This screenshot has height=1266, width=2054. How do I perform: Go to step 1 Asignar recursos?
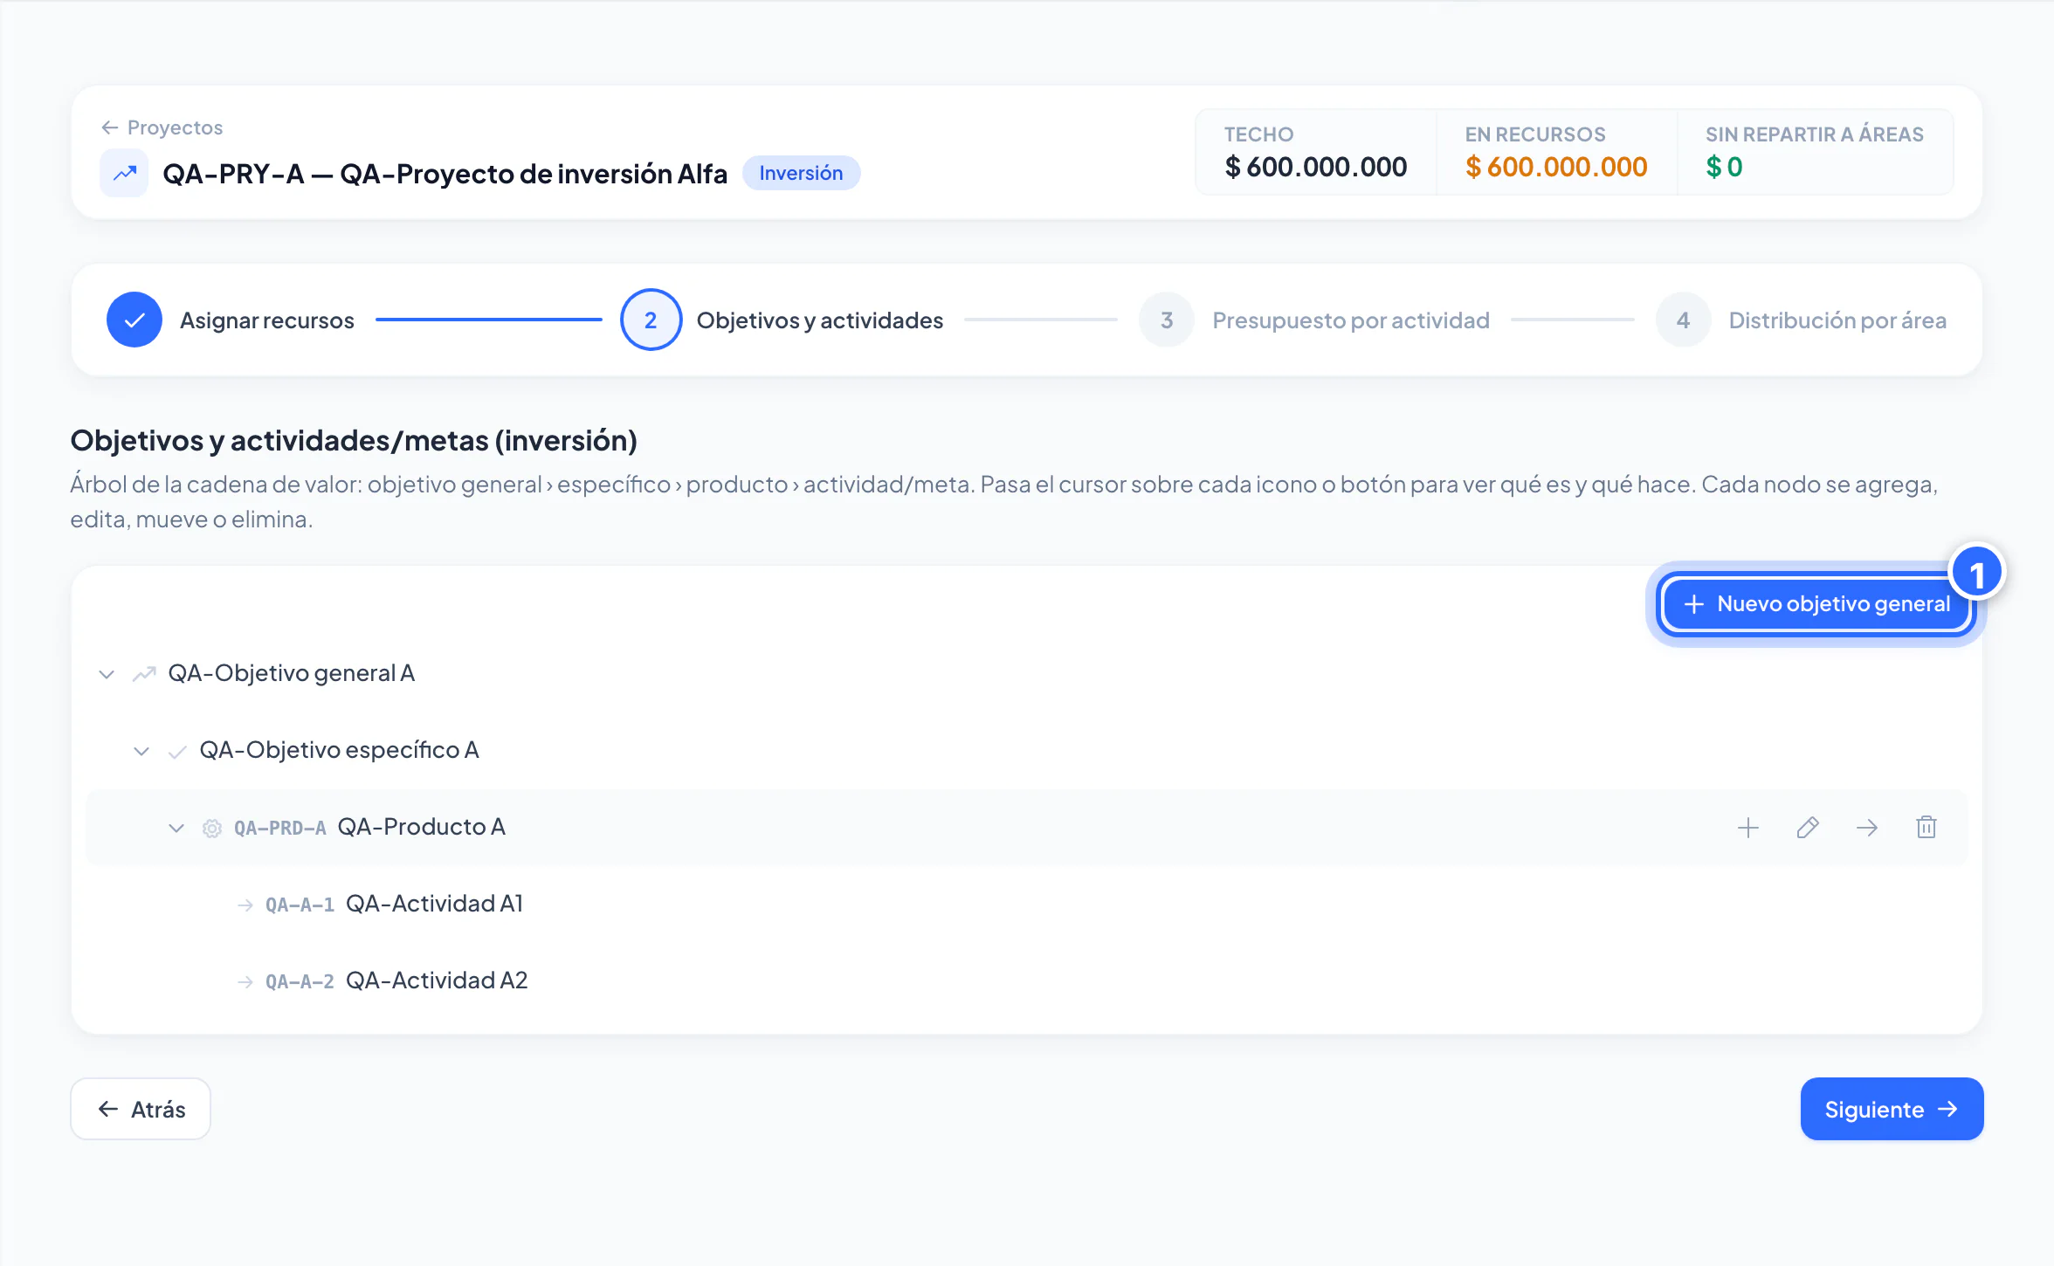(x=231, y=320)
